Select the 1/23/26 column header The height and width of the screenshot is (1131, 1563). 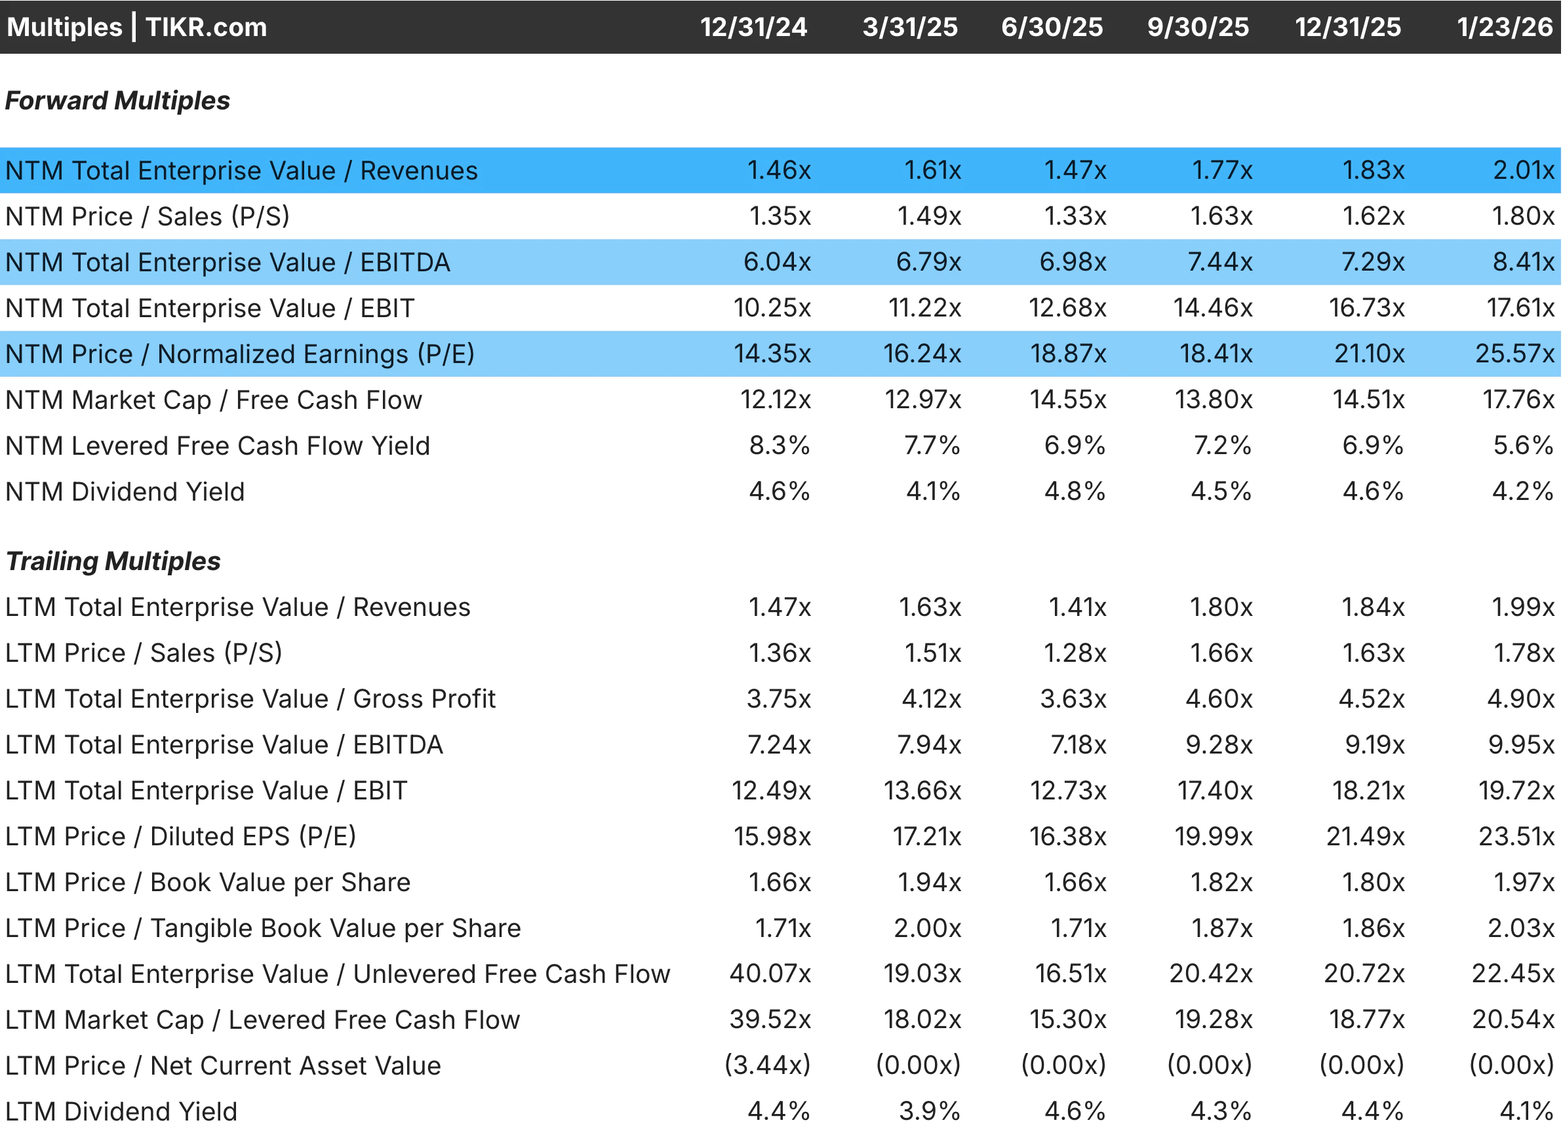tap(1506, 27)
